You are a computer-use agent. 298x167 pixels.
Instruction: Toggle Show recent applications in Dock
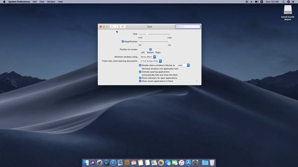[x=140, y=81]
